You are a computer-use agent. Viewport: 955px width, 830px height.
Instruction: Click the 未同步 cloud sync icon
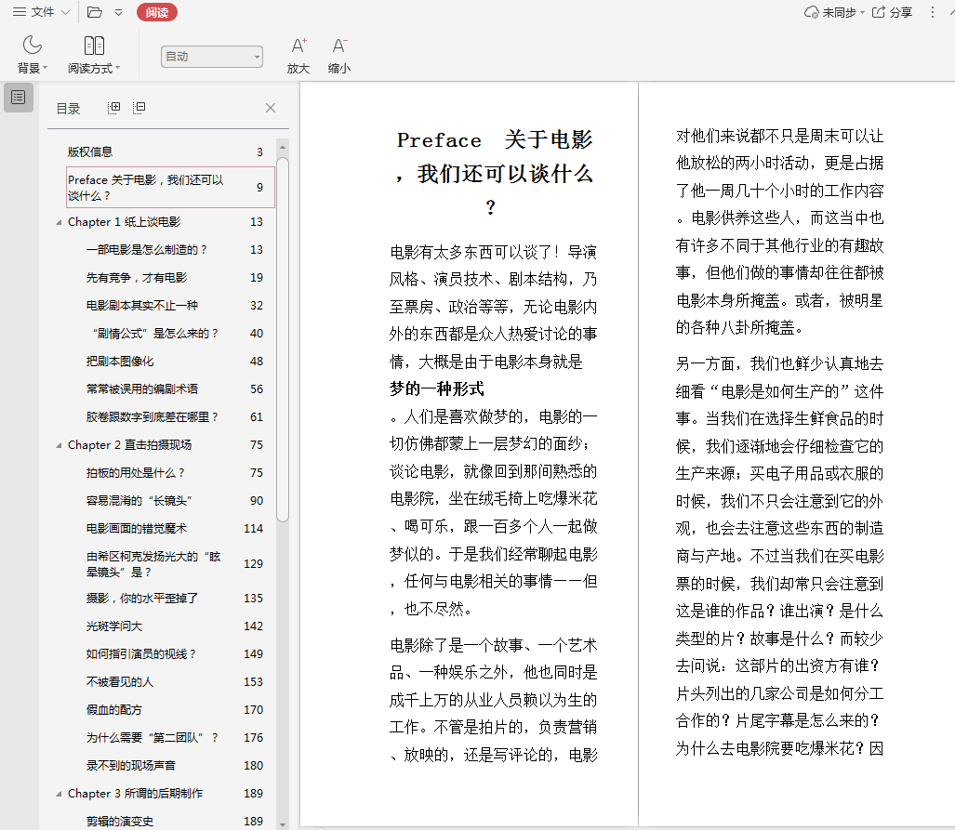pyautogui.click(x=812, y=12)
